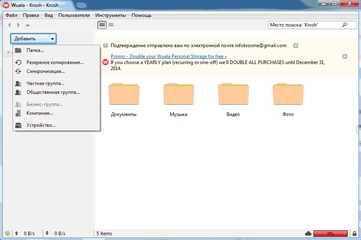
Task: Click the '5 items' status text
Action: (x=104, y=234)
